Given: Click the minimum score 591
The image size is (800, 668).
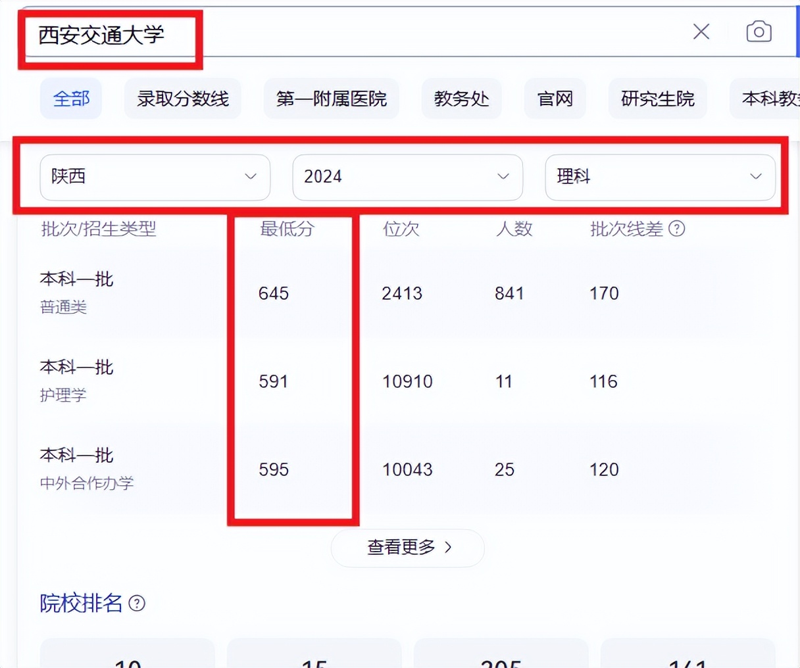Looking at the screenshot, I should click(274, 381).
